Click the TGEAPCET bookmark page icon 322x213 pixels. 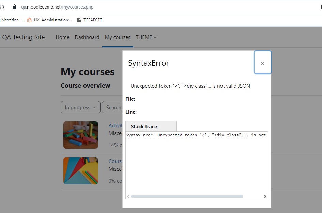point(79,20)
